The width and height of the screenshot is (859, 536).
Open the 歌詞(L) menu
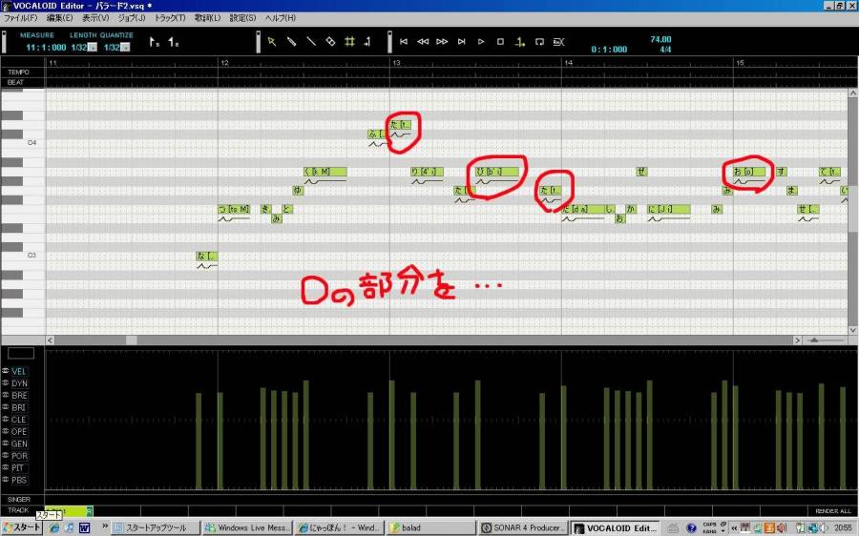click(x=207, y=18)
